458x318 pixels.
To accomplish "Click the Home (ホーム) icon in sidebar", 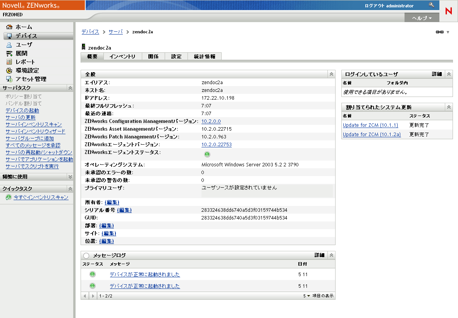I will coord(9,27).
